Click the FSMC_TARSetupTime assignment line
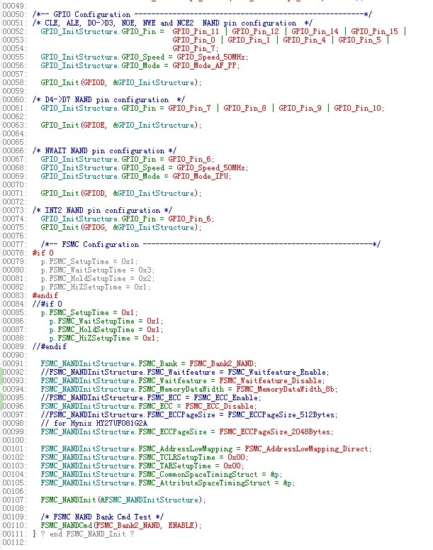 [x=142, y=466]
